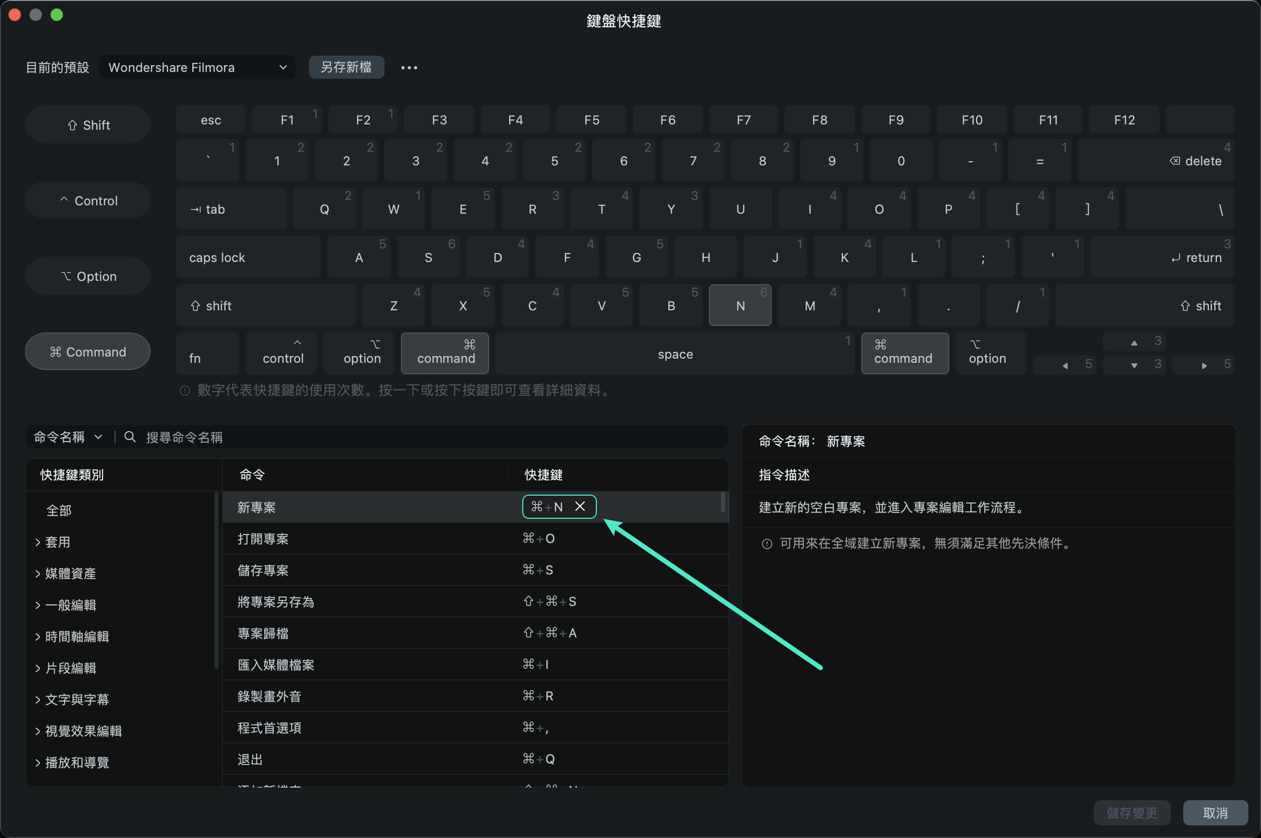Screen dimensions: 1261x838
Task: Click the left command key on the keyboard
Action: coord(445,354)
